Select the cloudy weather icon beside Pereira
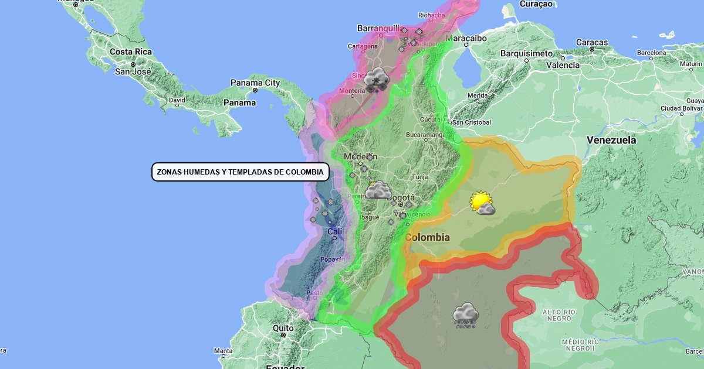This screenshot has width=704, height=369. (x=378, y=190)
